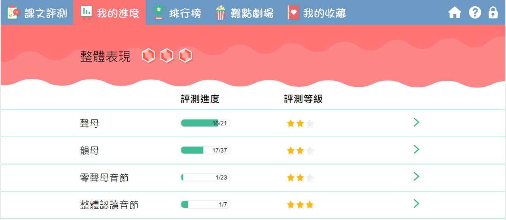The image size is (506, 220).
Task: Open the 排行榜 tab
Action: pyautogui.click(x=185, y=13)
